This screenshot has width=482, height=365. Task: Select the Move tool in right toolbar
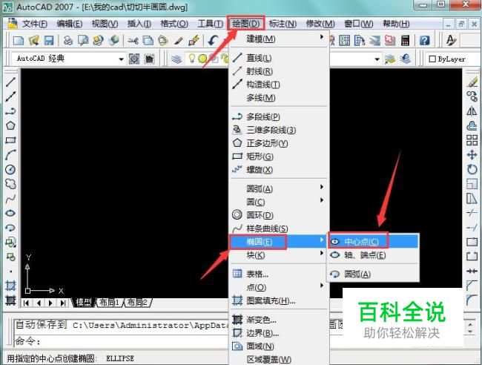coord(472,154)
